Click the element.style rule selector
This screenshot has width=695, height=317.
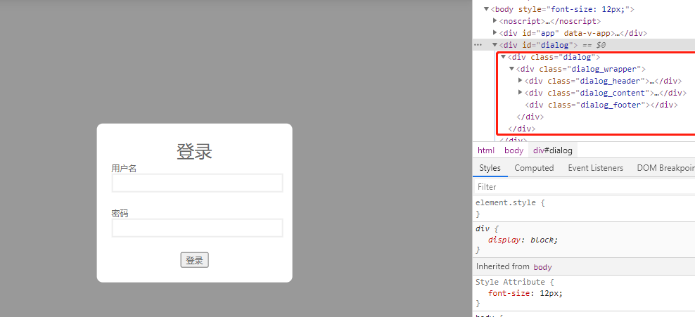tap(506, 202)
